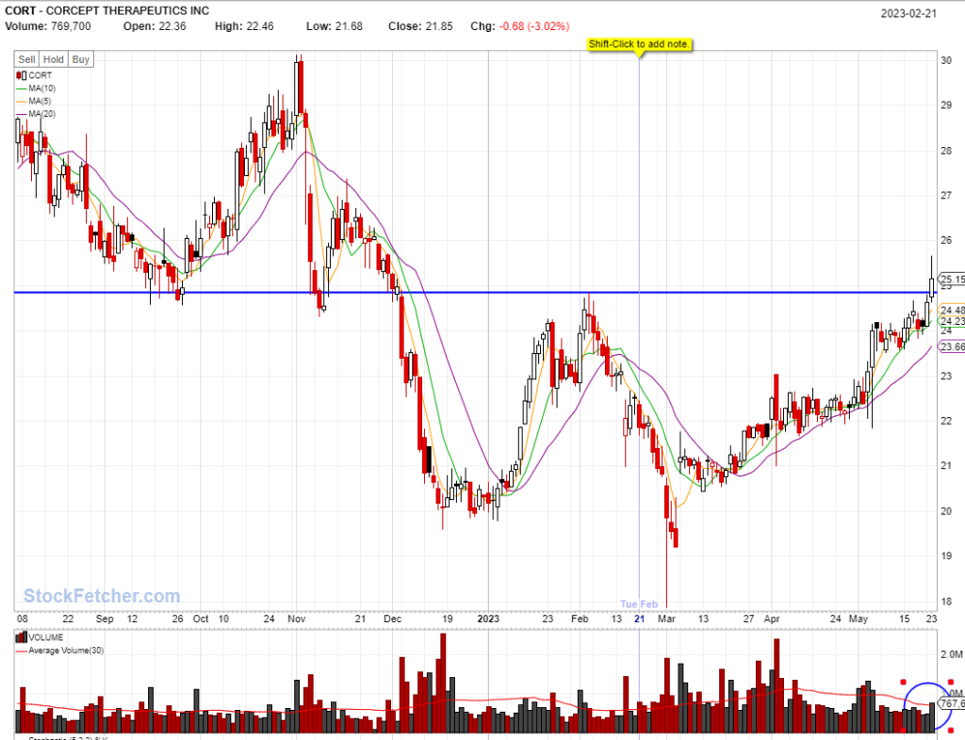Click the MA(5) legend label
The width and height of the screenshot is (965, 740).
(40, 102)
